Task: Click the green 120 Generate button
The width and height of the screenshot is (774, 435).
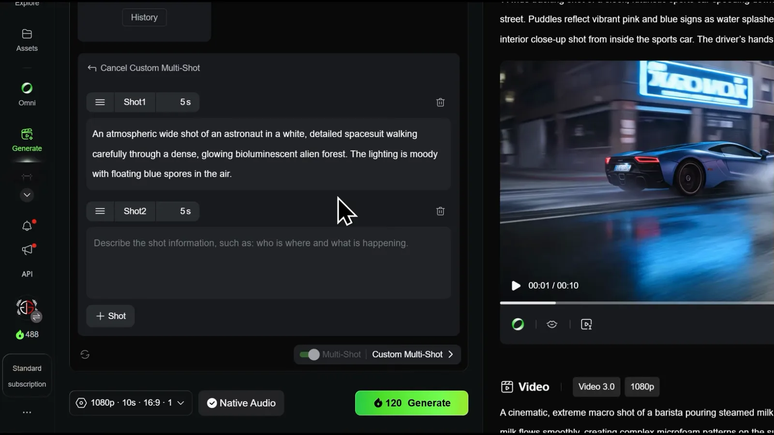Action: coord(412,403)
